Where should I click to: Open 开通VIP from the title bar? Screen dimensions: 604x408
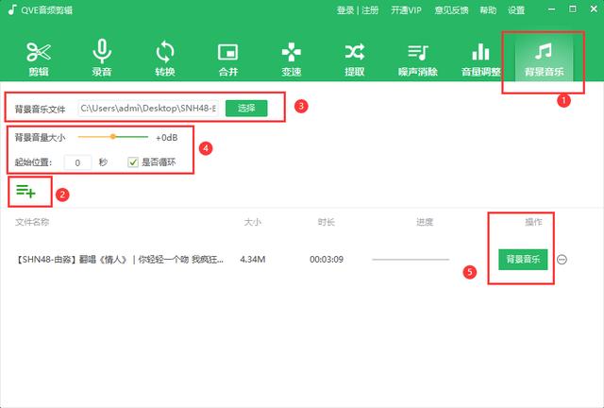pos(406,10)
